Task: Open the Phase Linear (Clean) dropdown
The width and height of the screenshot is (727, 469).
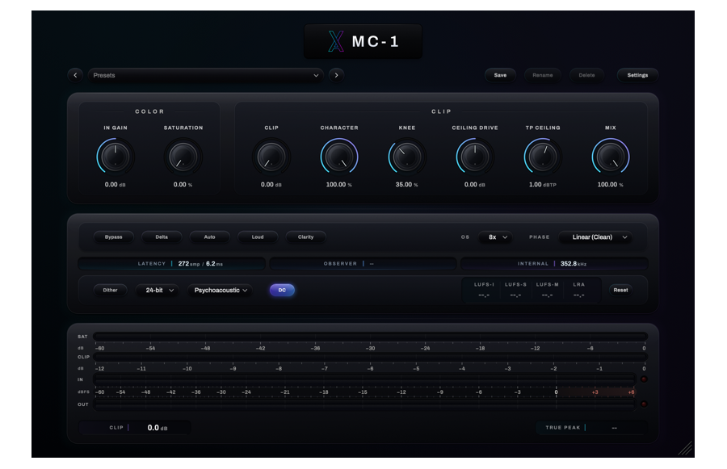Action: click(x=596, y=237)
